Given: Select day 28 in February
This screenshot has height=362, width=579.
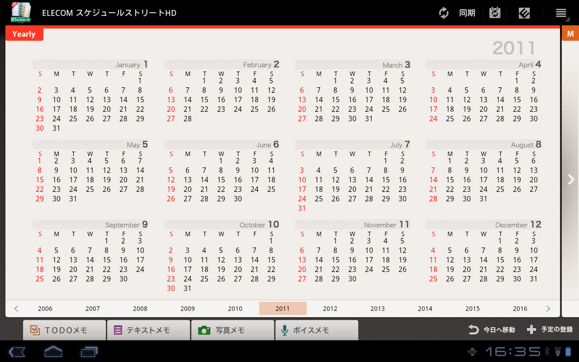Looking at the screenshot, I should click(x=188, y=119).
